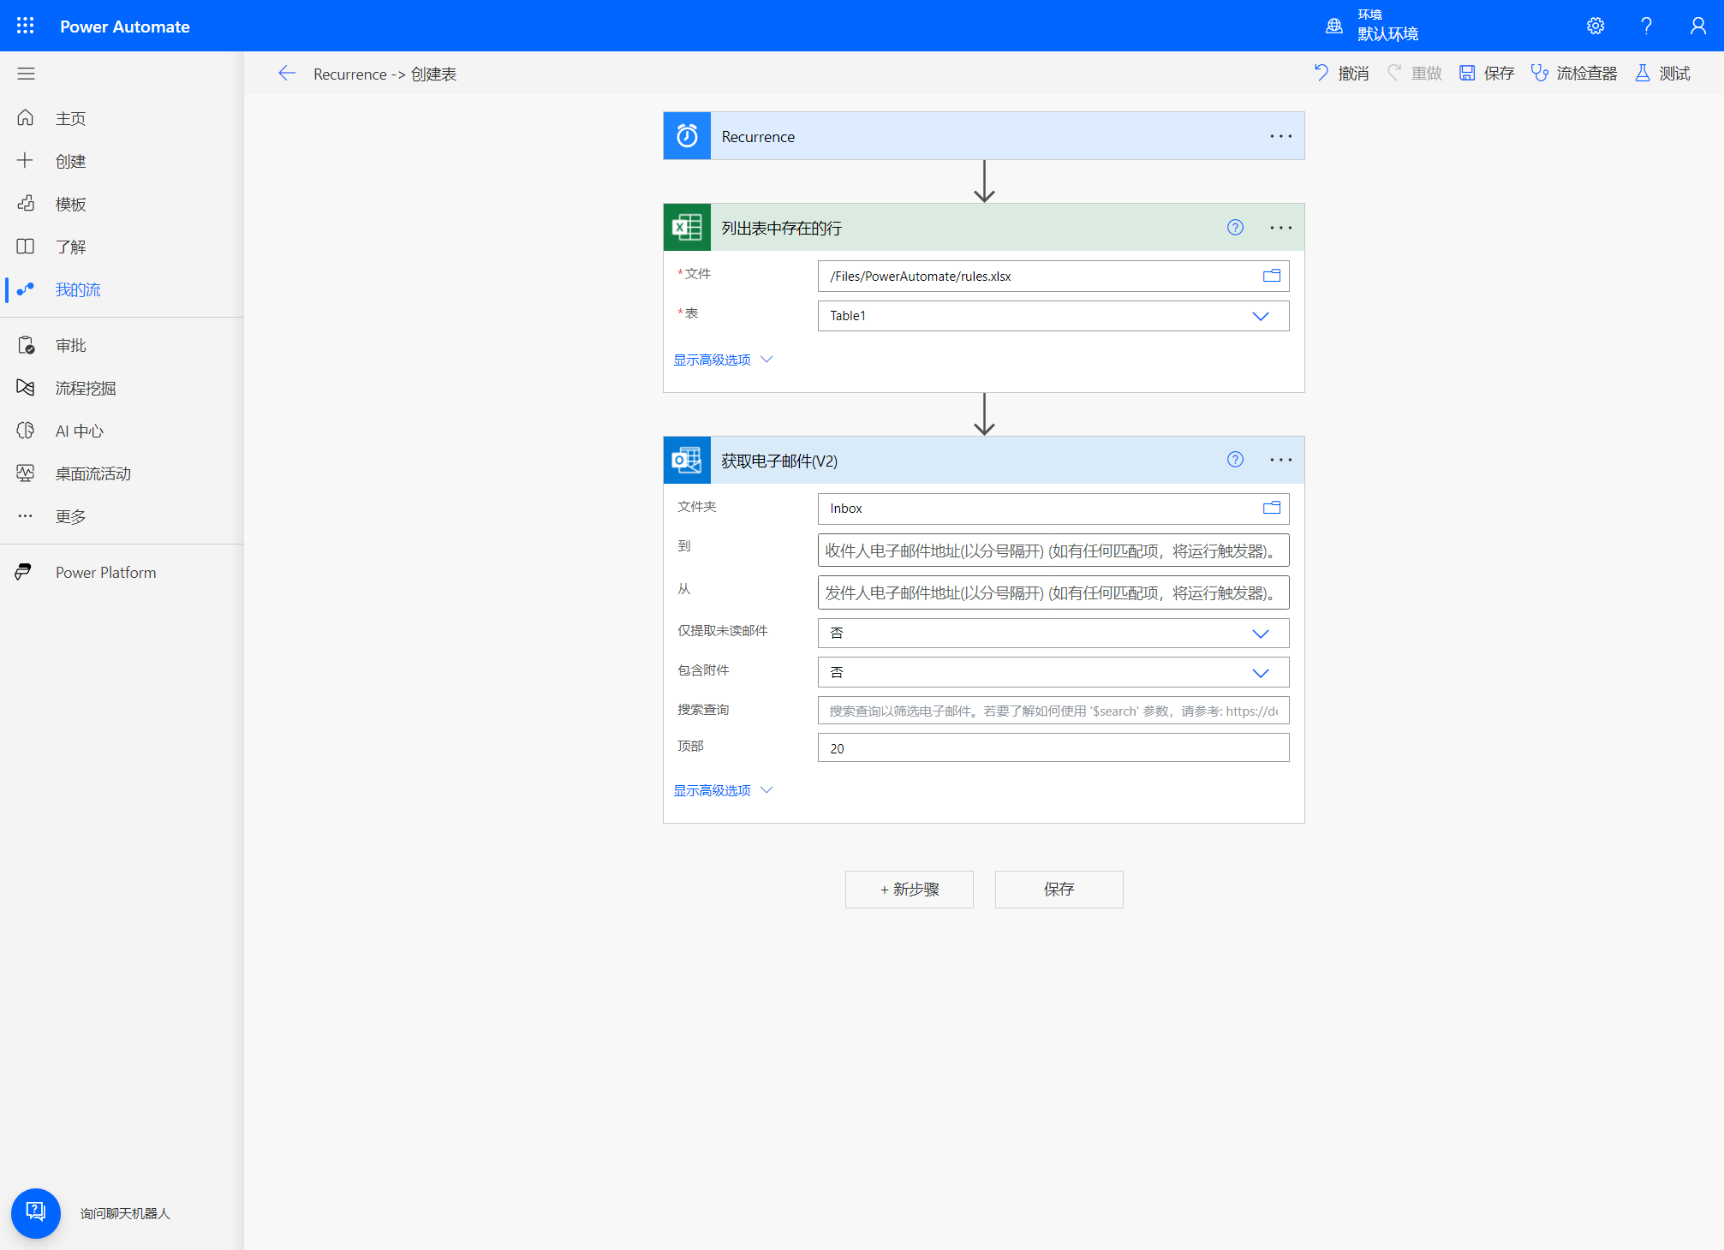Open the Ask a chatbot button
Image resolution: width=1724 pixels, height=1250 pixels.
(x=36, y=1212)
